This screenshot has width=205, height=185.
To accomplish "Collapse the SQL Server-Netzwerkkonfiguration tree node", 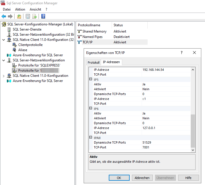I will point(4,60).
